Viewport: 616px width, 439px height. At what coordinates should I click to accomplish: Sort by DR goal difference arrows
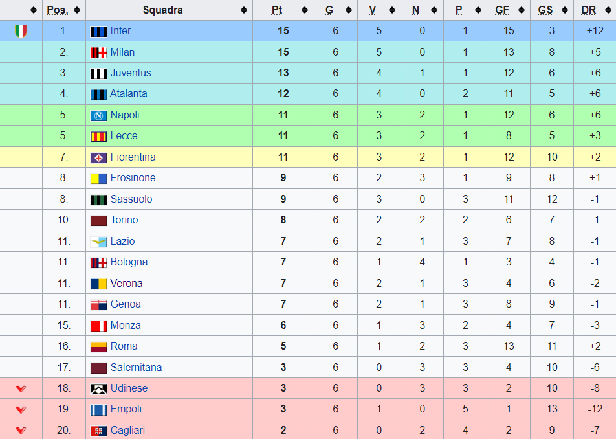(608, 10)
